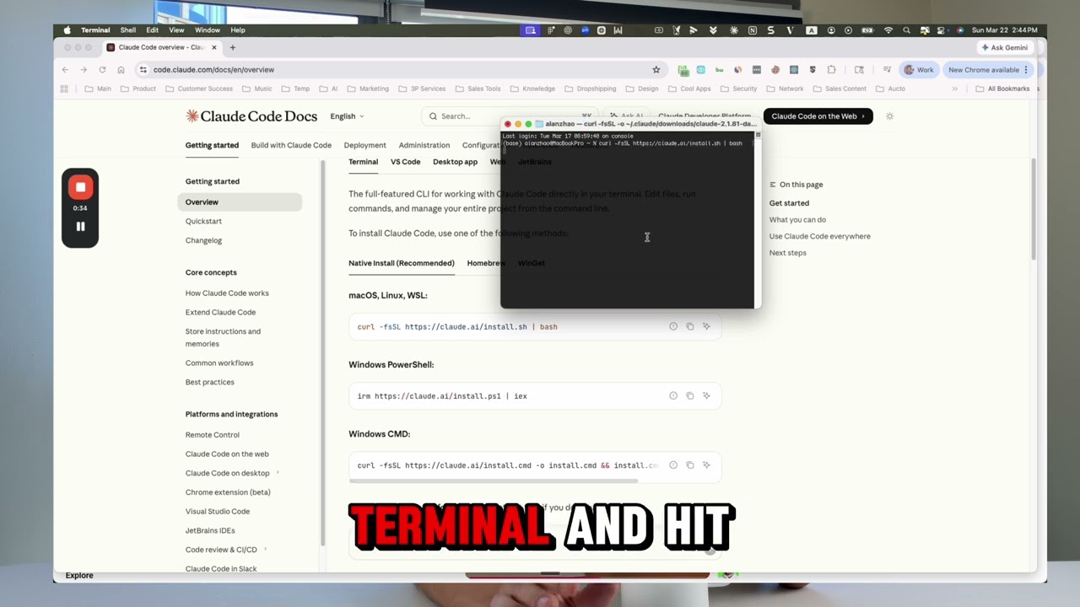Open Chrome three-dot menu
Viewport: 1080px width, 607px height.
point(1027,70)
